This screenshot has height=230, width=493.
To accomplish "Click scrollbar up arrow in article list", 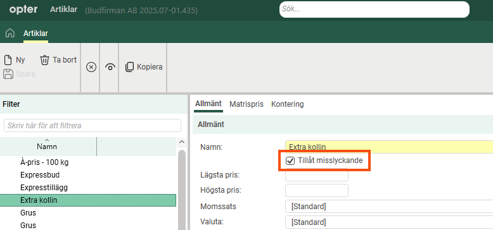I will click(182, 142).
